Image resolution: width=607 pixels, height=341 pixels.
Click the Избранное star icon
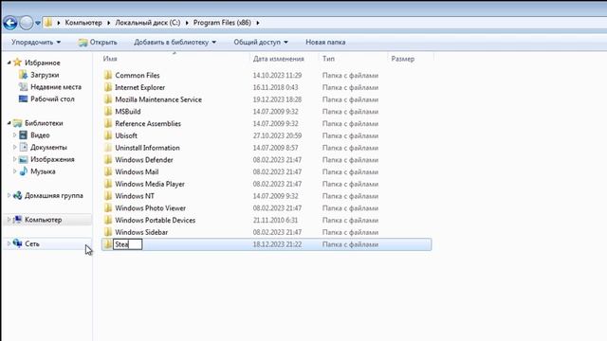point(17,63)
